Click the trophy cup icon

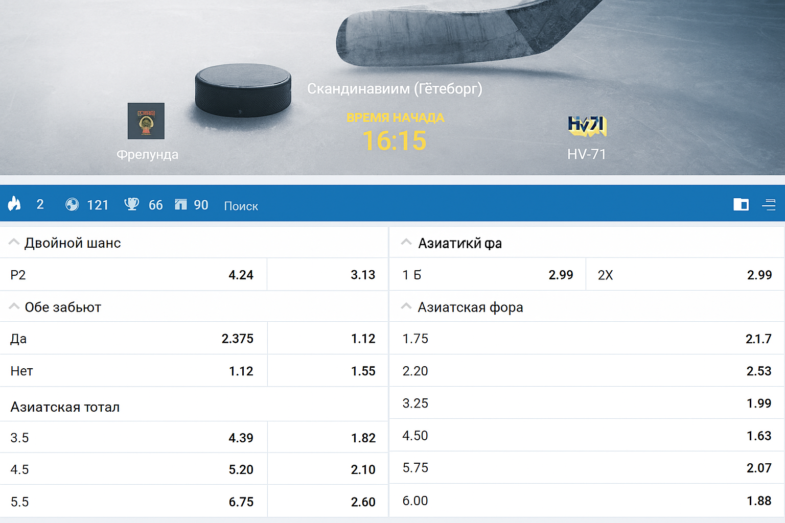[x=131, y=204]
